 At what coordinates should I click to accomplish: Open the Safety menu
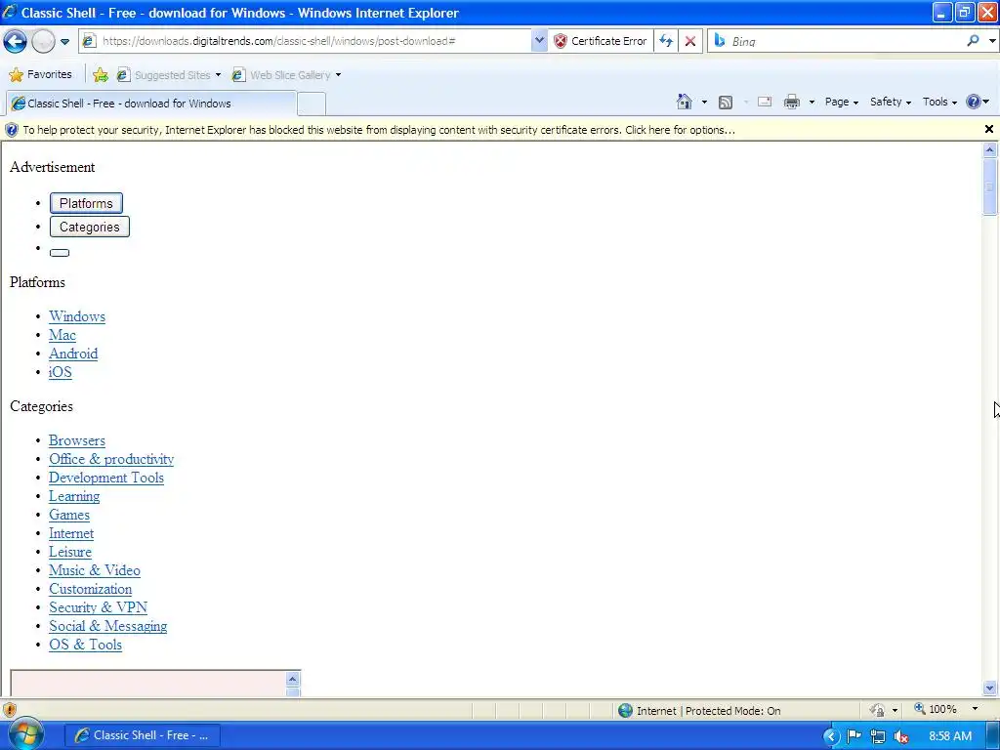click(x=891, y=102)
